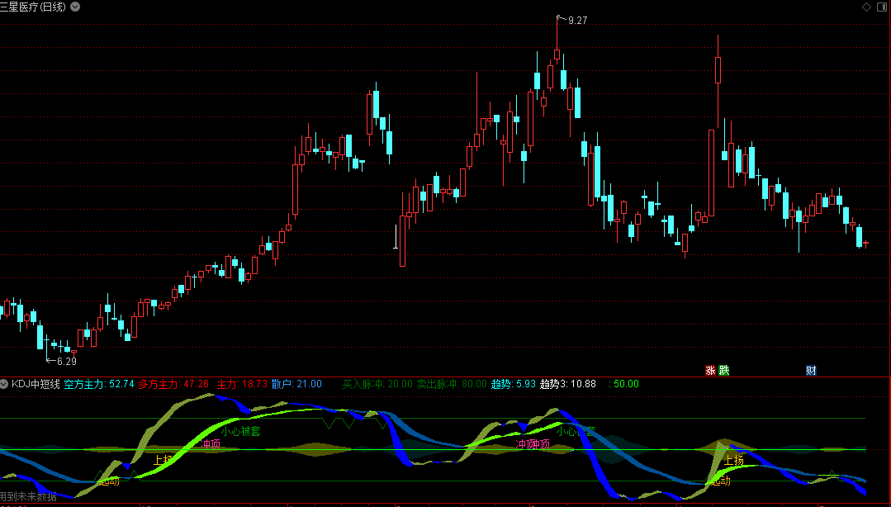The image size is (891, 507).
Task: Click the 多方主力: 47.26 value
Action: [174, 384]
